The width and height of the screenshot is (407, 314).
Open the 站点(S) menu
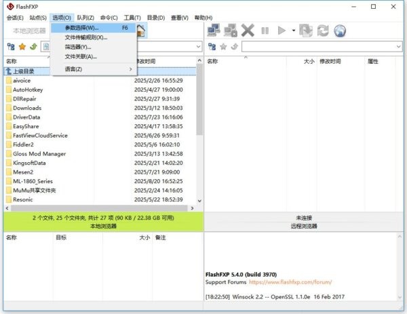coord(38,18)
